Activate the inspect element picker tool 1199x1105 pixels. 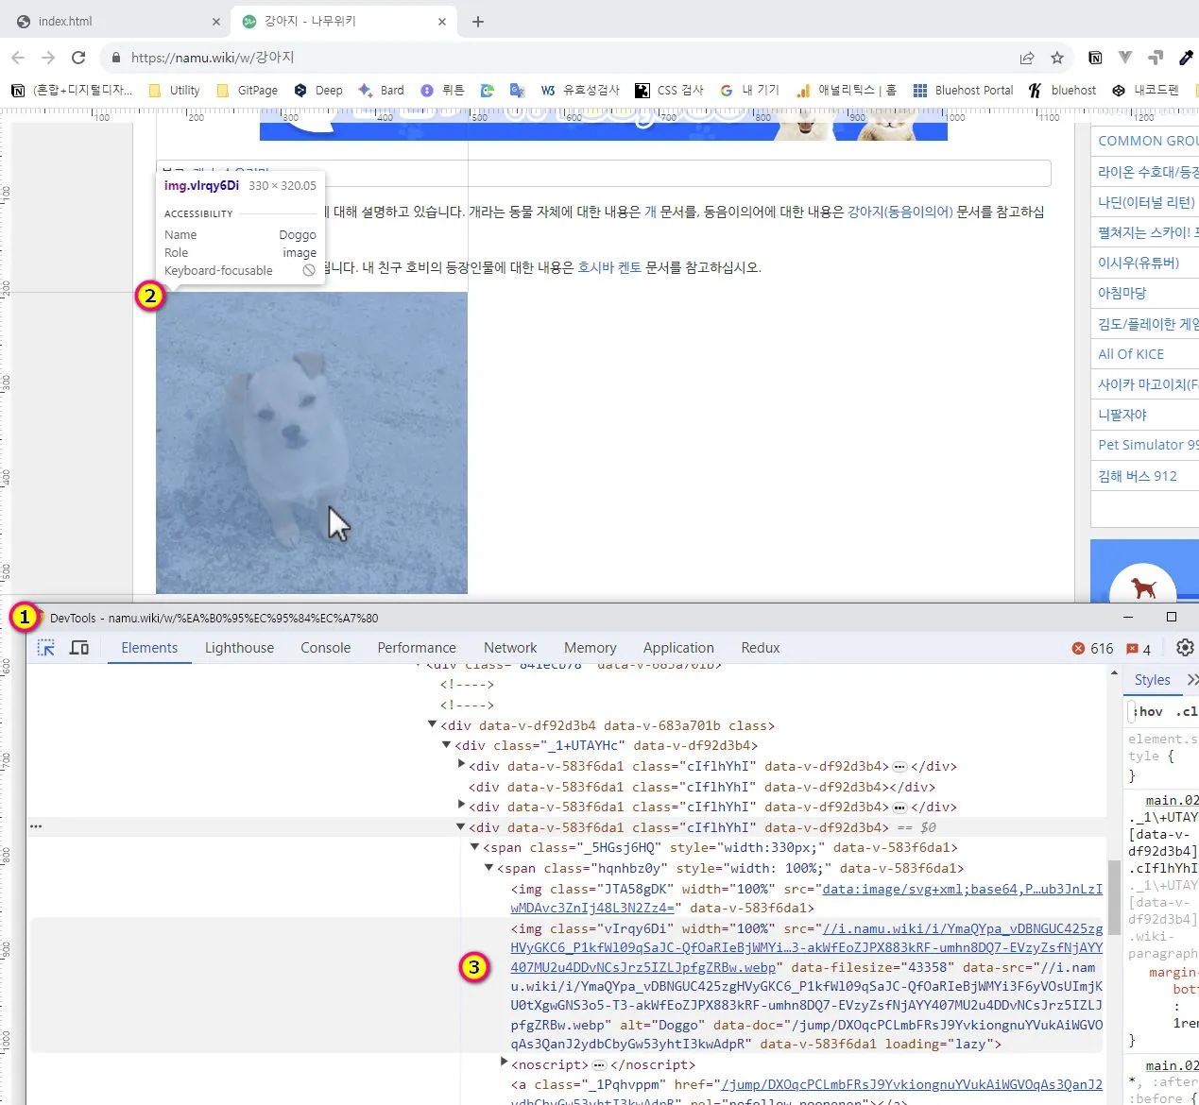45,648
